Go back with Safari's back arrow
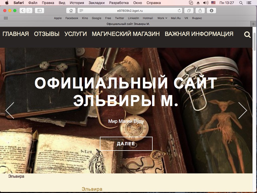Screen dimensions: 257x193 (x=23, y=11)
